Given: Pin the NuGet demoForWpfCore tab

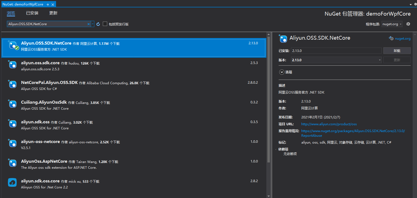Looking at the screenshot, I should click(48, 4).
